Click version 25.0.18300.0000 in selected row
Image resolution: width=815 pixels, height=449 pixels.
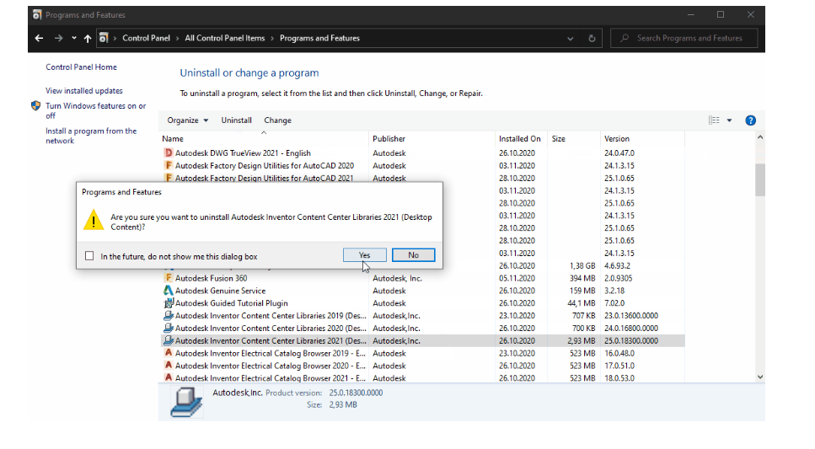(631, 340)
